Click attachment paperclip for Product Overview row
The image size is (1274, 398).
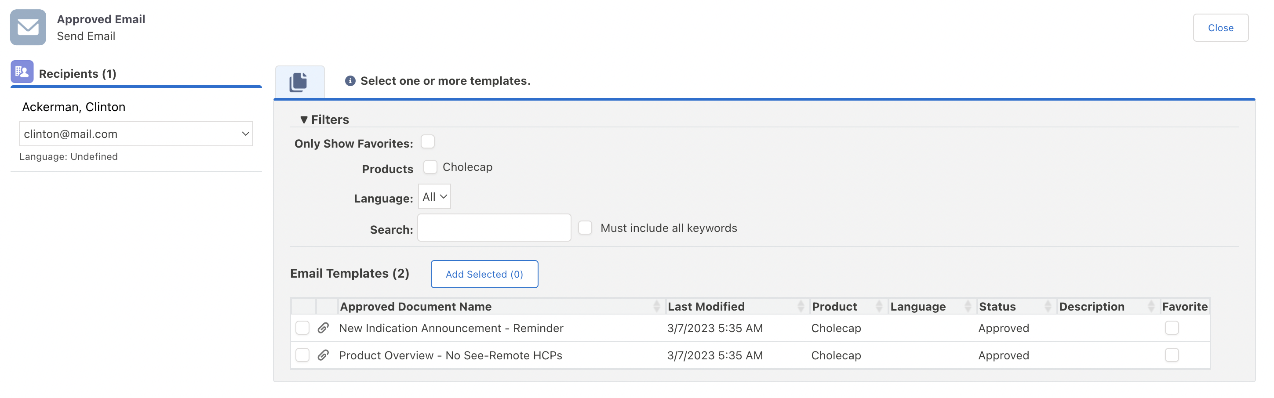tap(324, 355)
